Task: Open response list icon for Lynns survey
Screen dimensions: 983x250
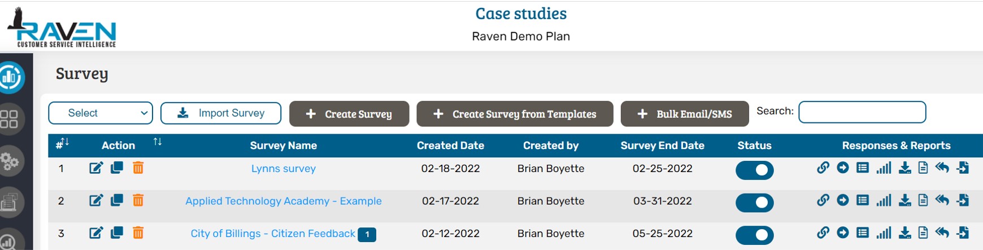Action: (863, 168)
